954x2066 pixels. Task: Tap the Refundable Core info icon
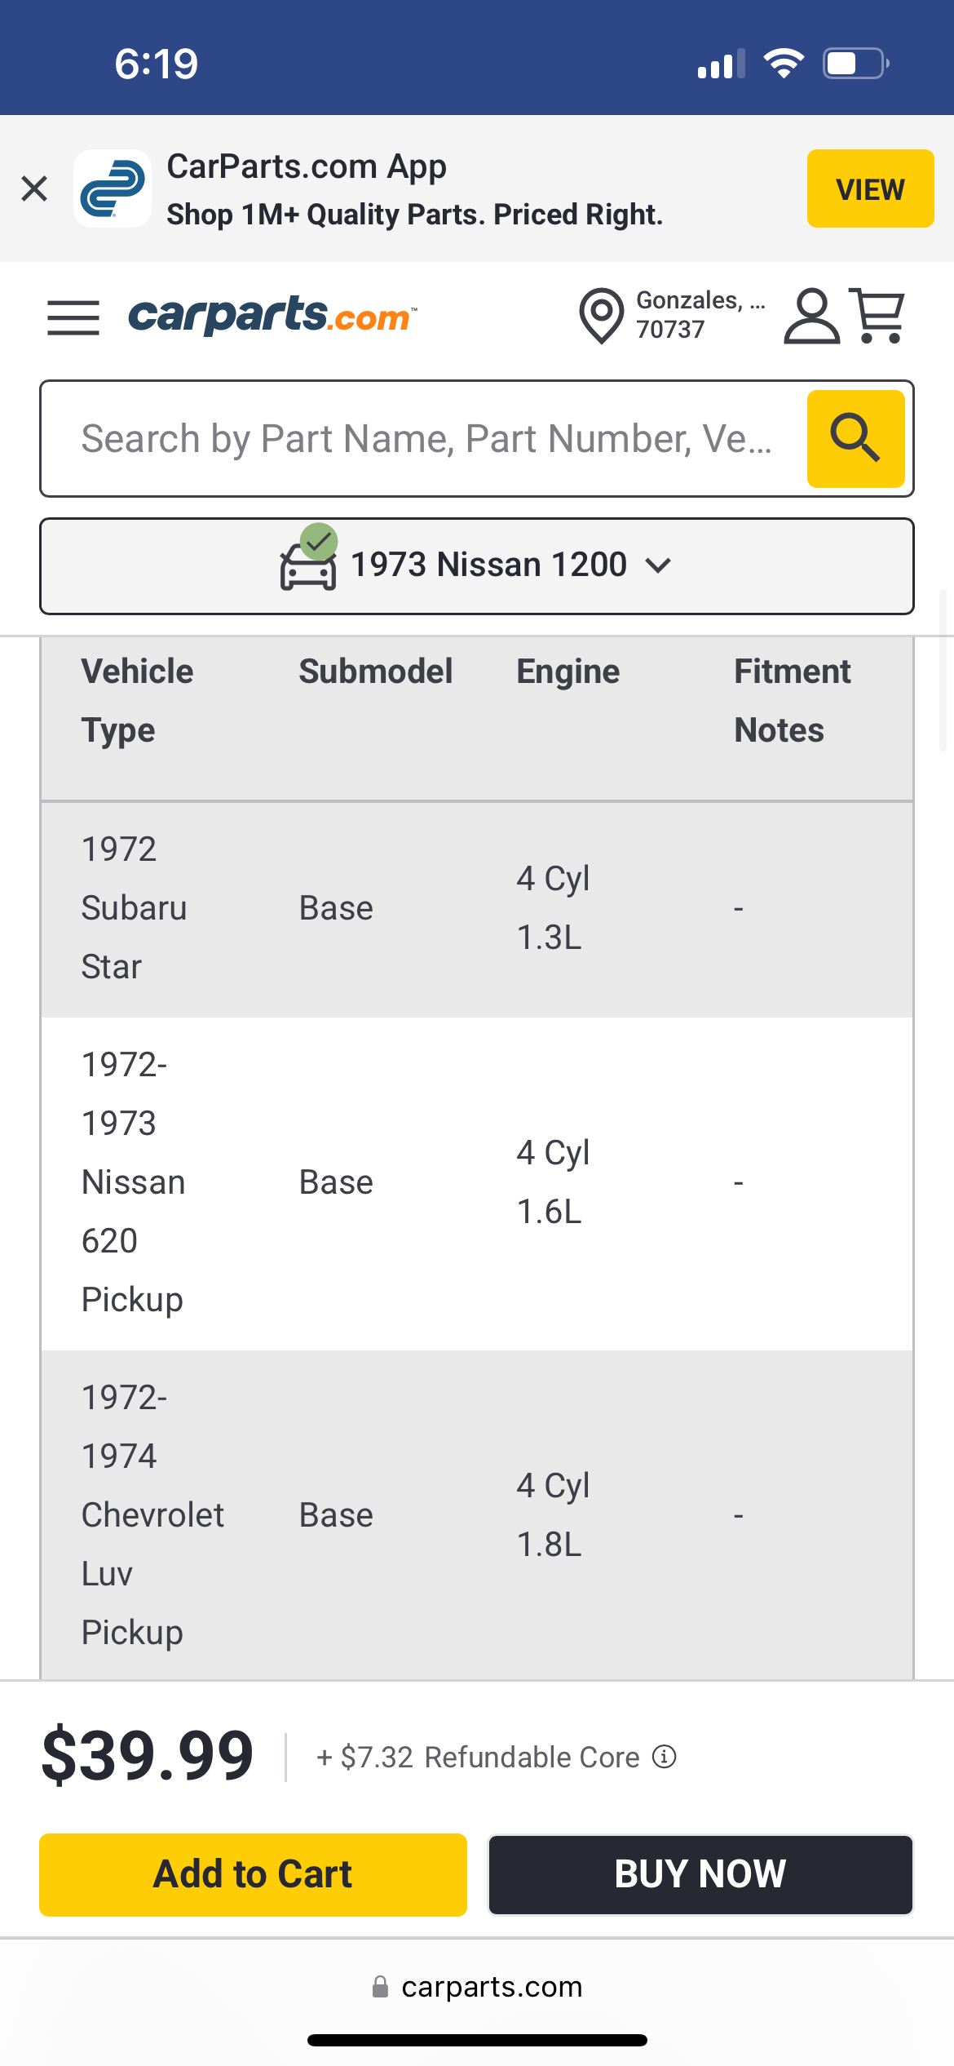coord(665,1756)
